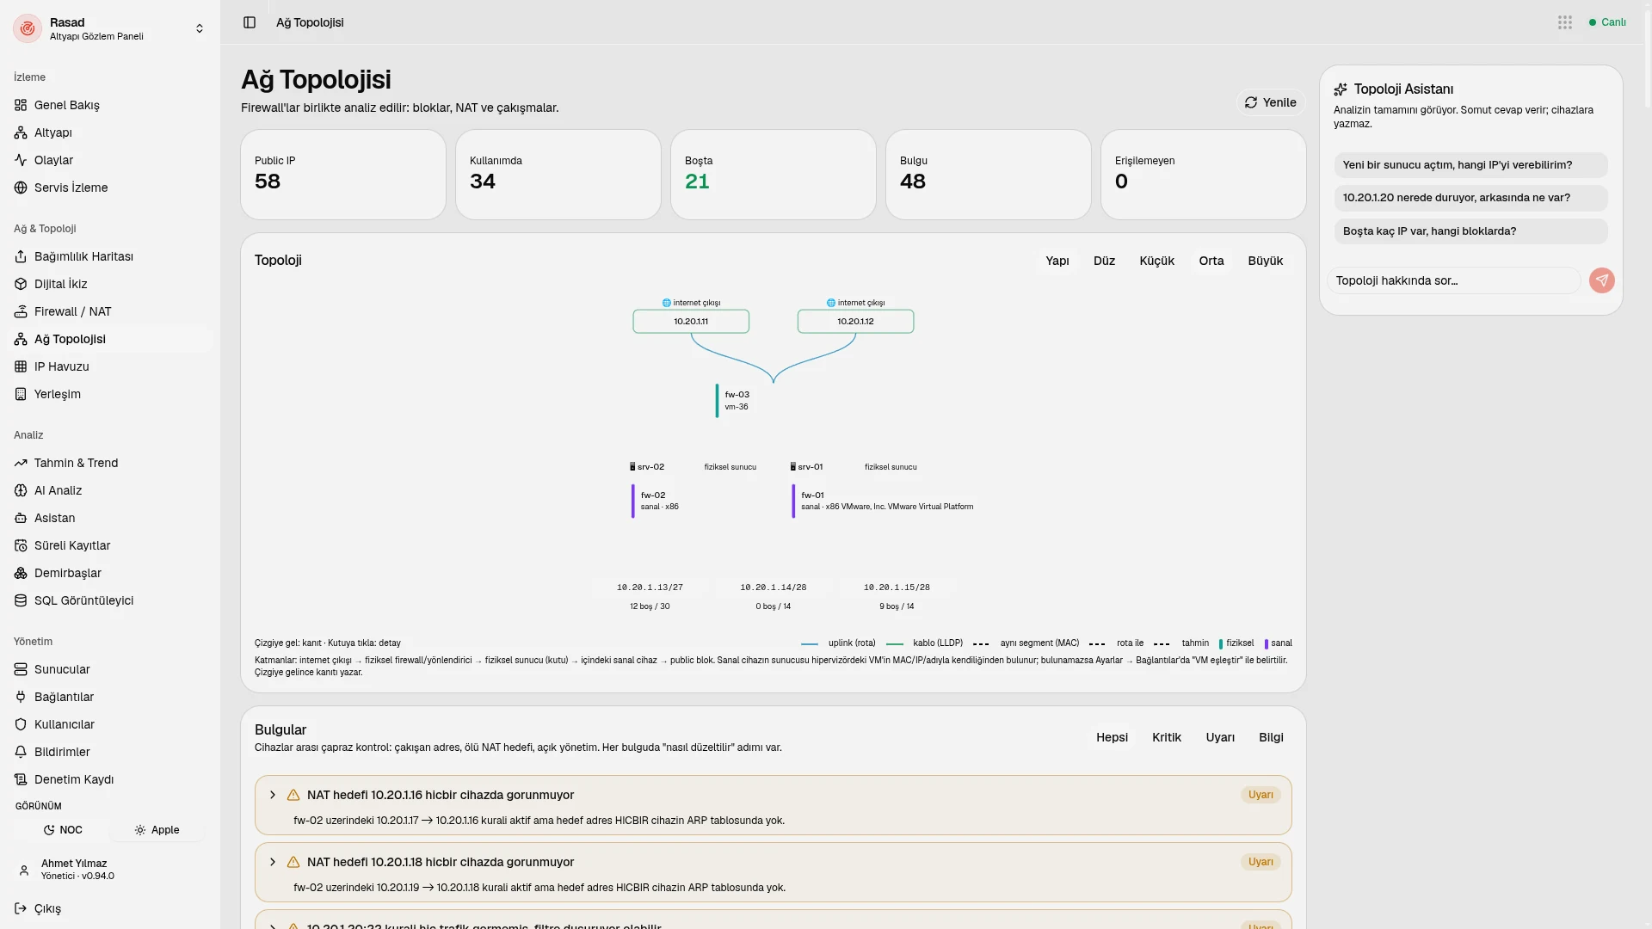Send the topology assistant question
The width and height of the screenshot is (1652, 929).
[1601, 280]
